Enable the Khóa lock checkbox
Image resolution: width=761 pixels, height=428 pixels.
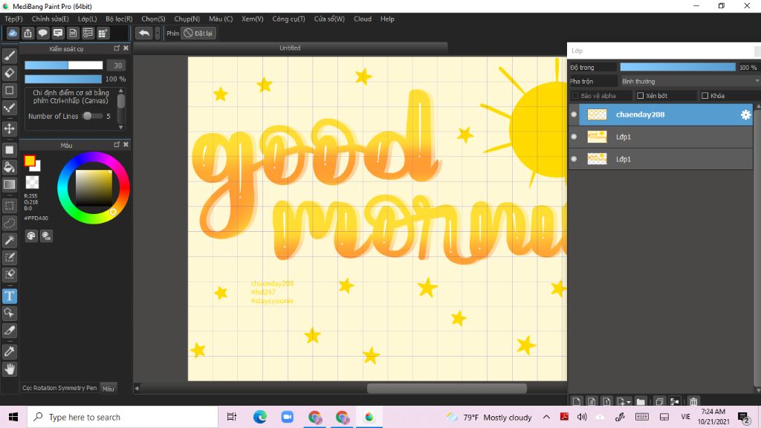pyautogui.click(x=705, y=96)
